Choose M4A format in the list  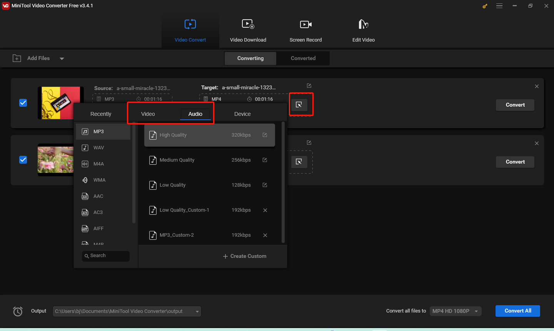tap(103, 164)
